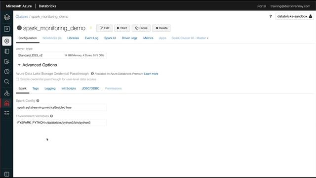The height and width of the screenshot is (178, 316).
Task: Select the Init Scripts sub-tab
Action: click(69, 89)
